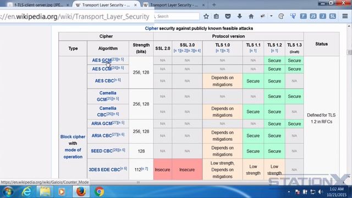Click the Strength (bits) column header
The width and height of the screenshot is (352, 198).
click(x=141, y=48)
